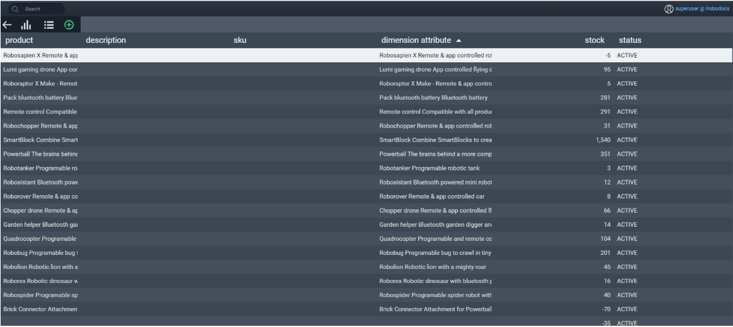Select Roboraptor X Make product cell
This screenshot has width=733, height=327.
pyautogui.click(x=40, y=84)
